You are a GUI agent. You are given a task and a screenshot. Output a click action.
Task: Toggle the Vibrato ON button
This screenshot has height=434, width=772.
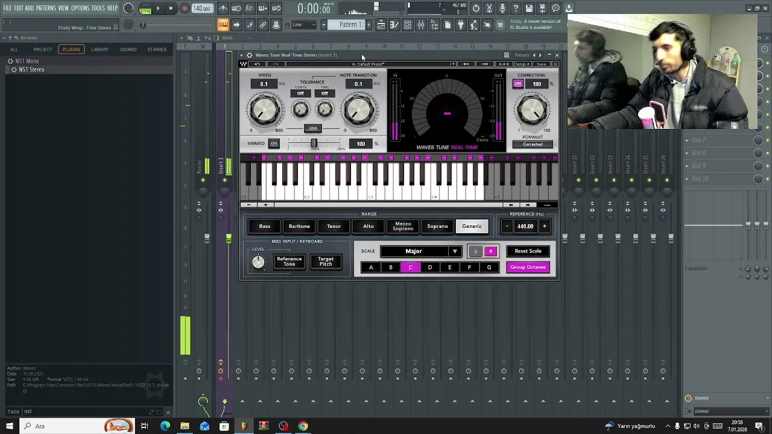tap(274, 143)
